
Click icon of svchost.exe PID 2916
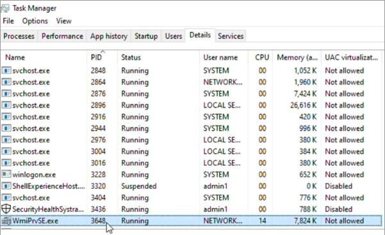tap(6, 117)
